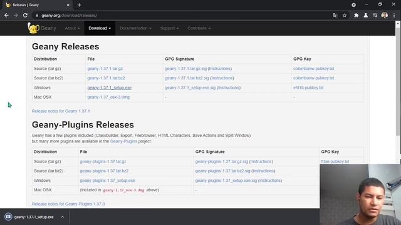Screen dimensions: 401x225
Task: Open geany-plugins-1.37_setup.exe.sig signature
Action: click(x=226, y=181)
